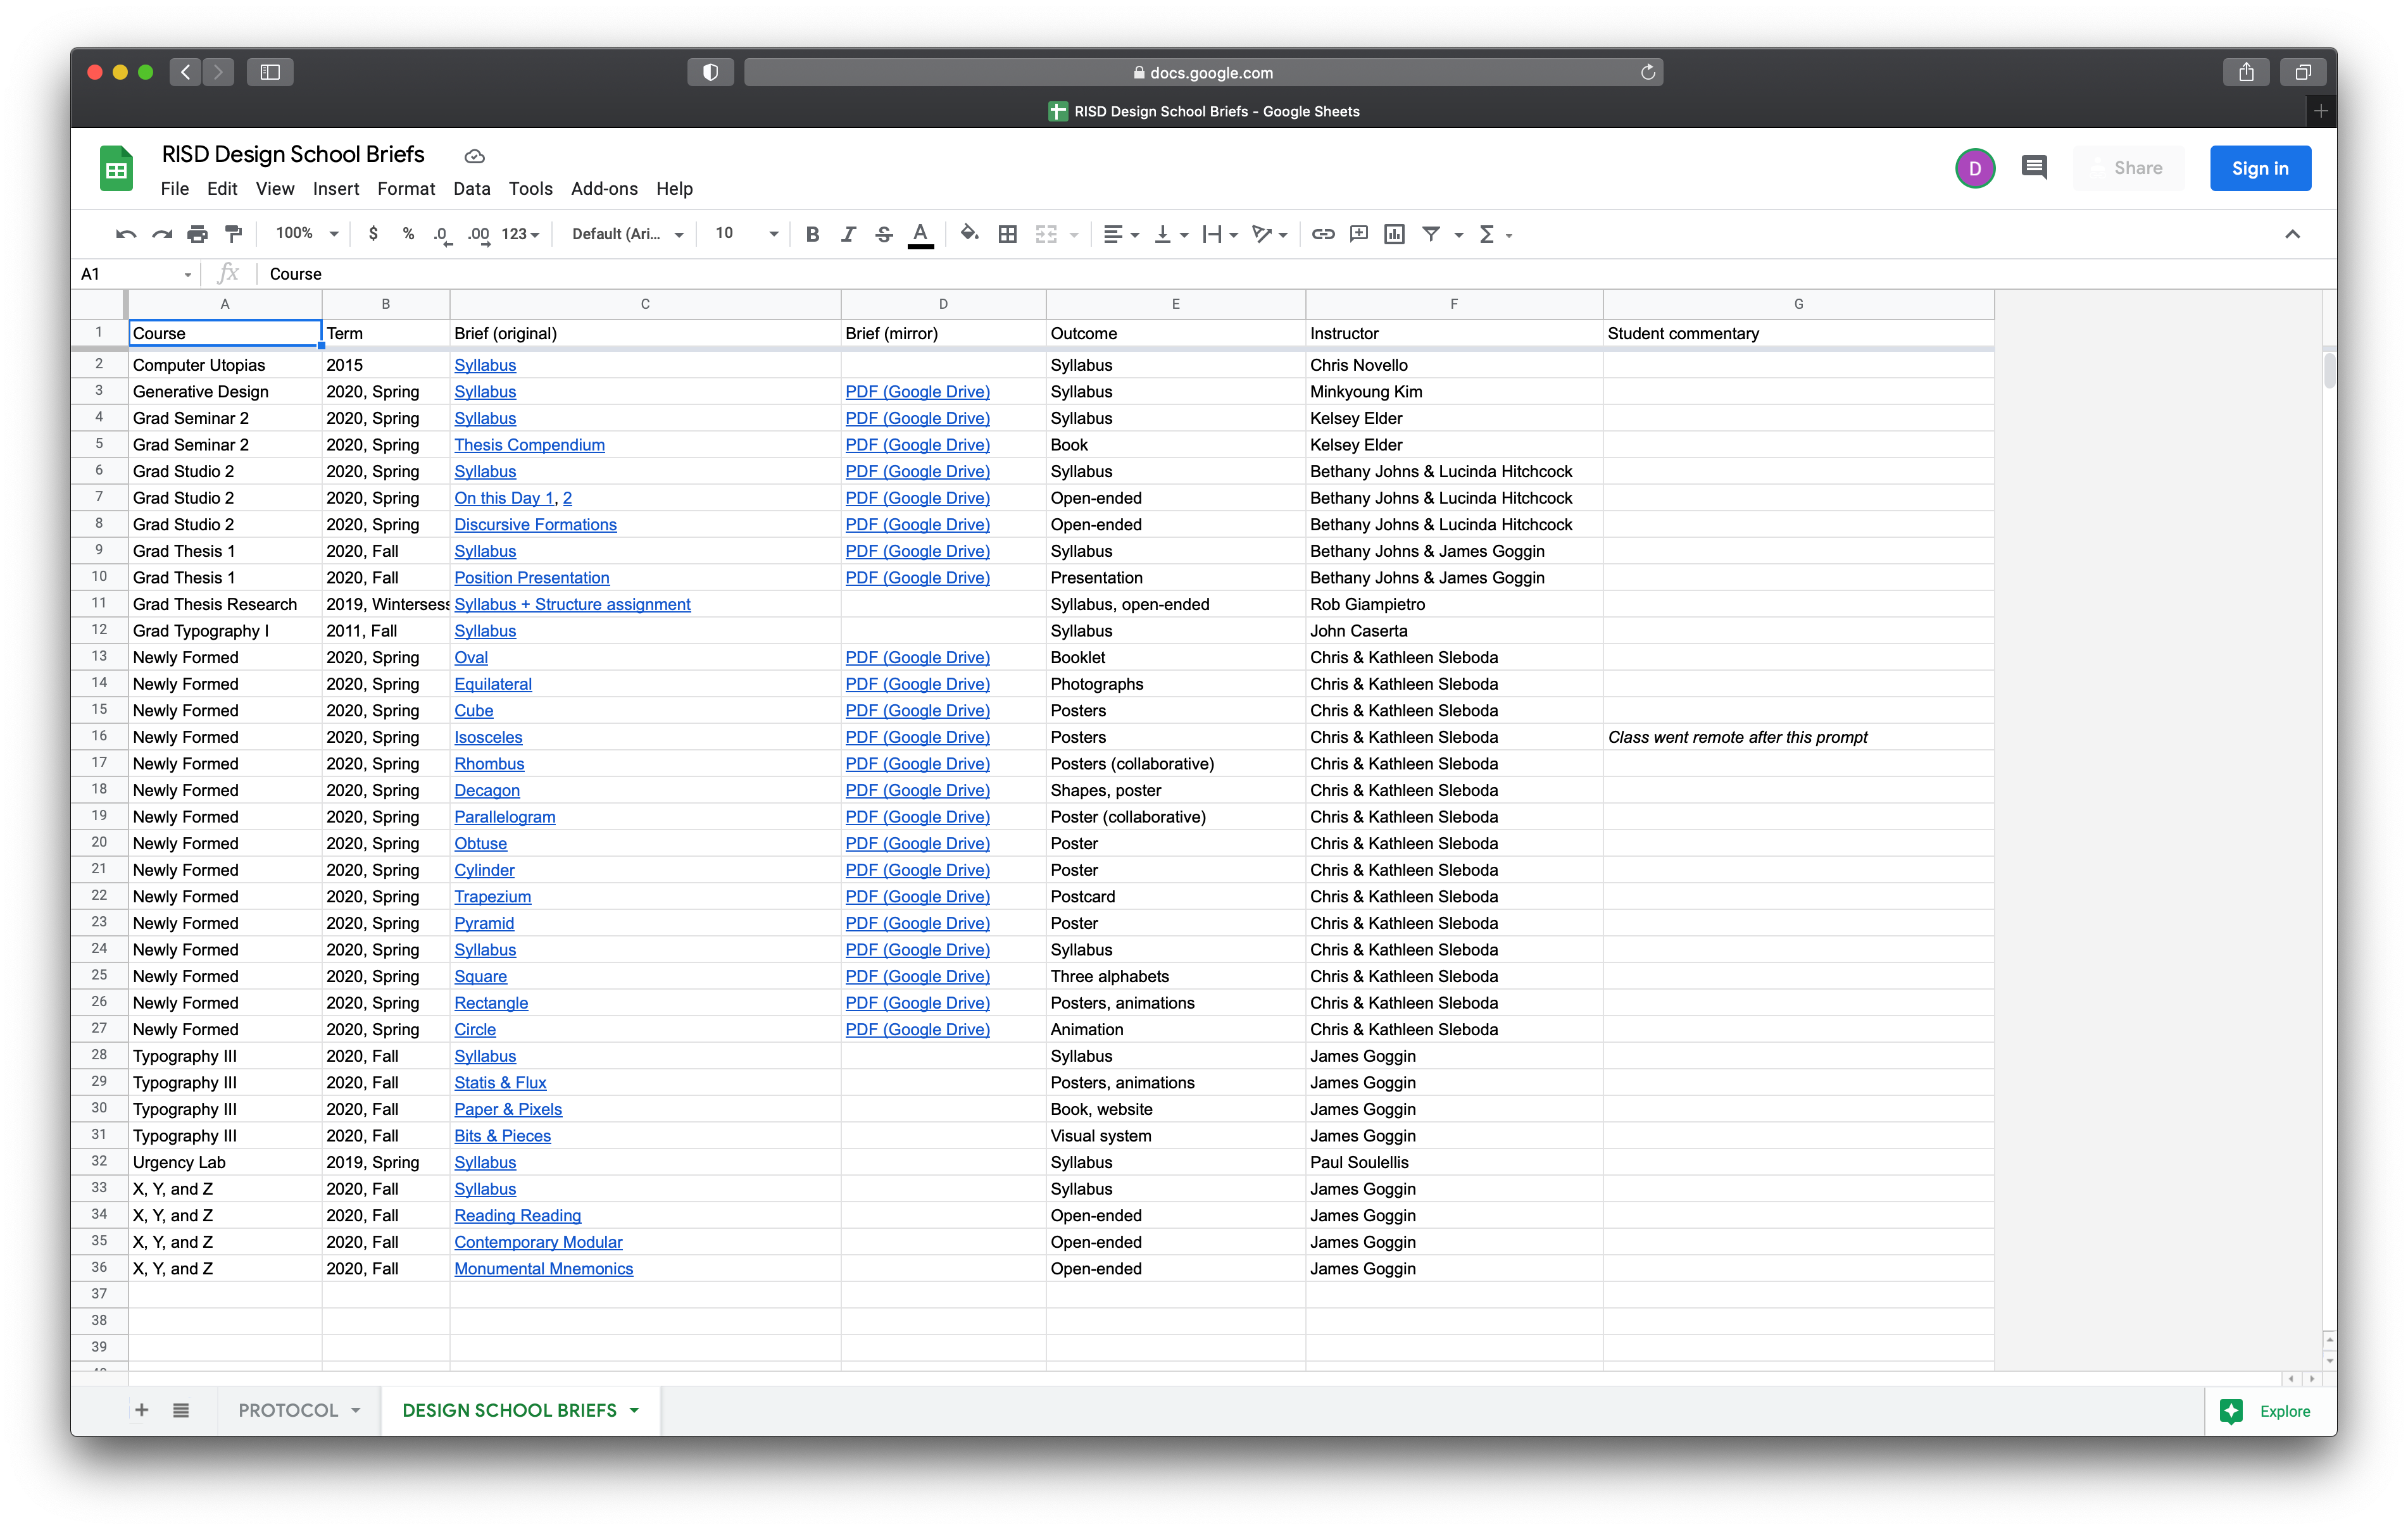Open vertical align dropdown
This screenshot has width=2408, height=1530.
tap(1171, 234)
